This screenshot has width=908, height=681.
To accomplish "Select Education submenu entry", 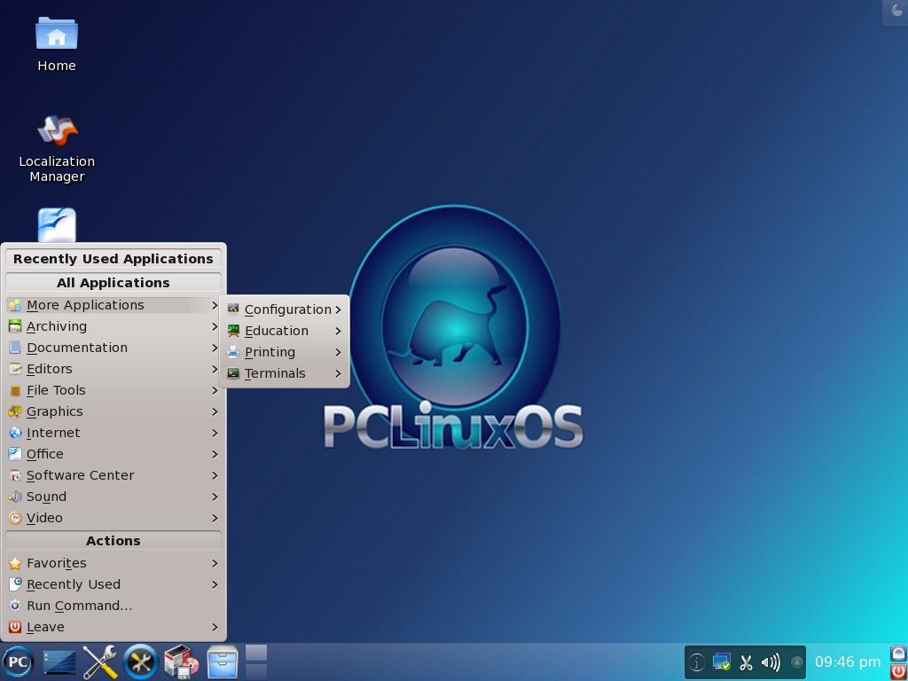I will 285,332.
